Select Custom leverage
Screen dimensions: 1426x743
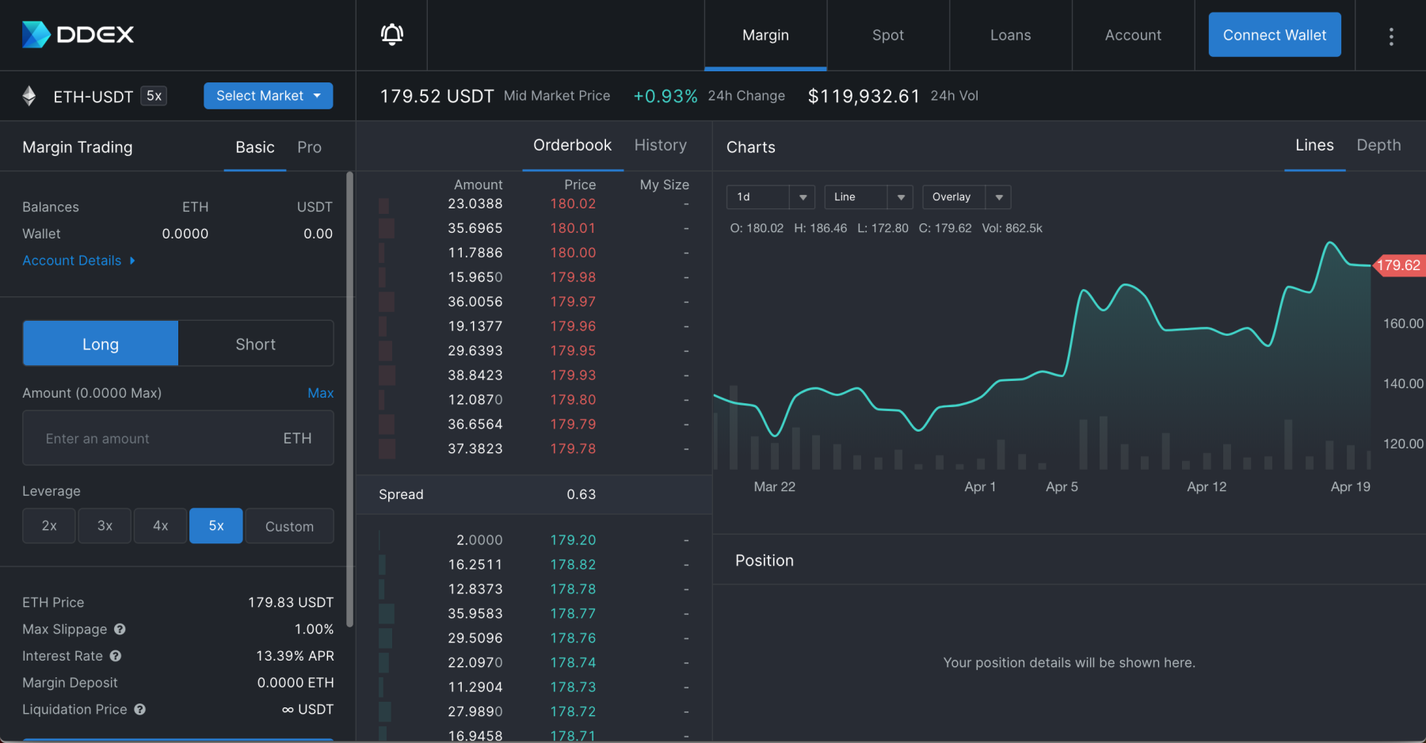pyautogui.click(x=288, y=525)
